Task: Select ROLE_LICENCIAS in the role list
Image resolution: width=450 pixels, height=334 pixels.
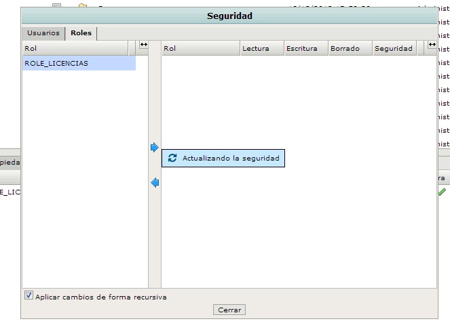Action: (56, 63)
